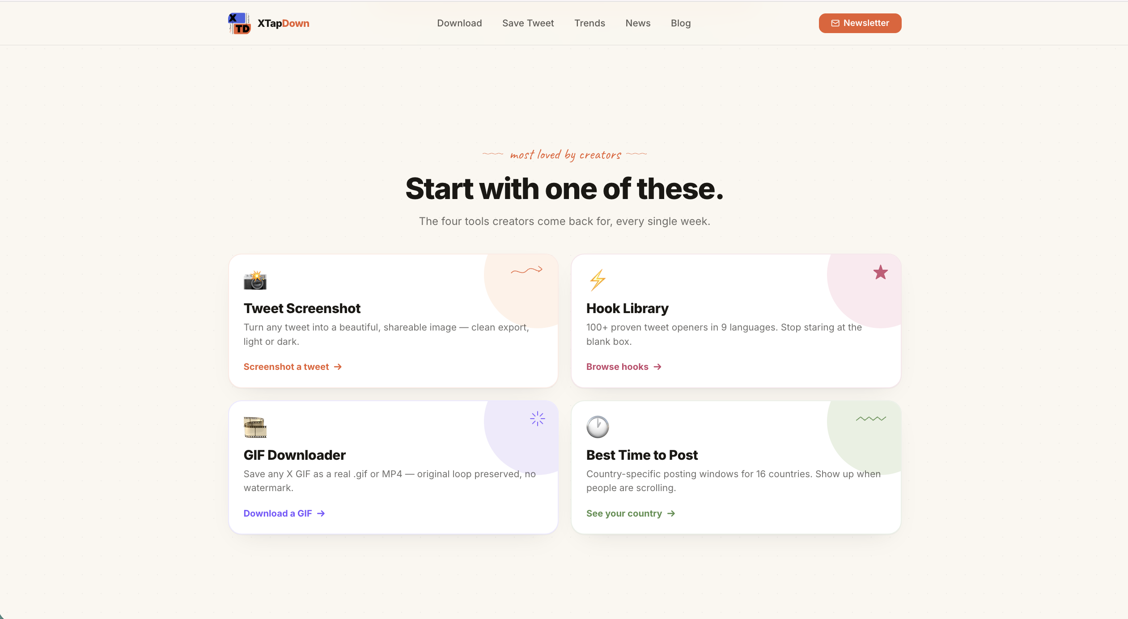Click the clock icon for Best Time to Post
The image size is (1128, 619).
[598, 427]
